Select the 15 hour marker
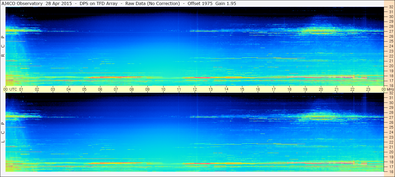 click(242, 89)
